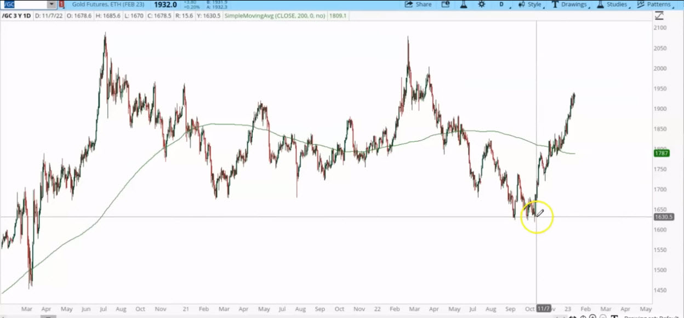Click the alerts notification icon beside Share
Image resolution: width=684 pixels, height=318 pixels.
[x=445, y=4]
